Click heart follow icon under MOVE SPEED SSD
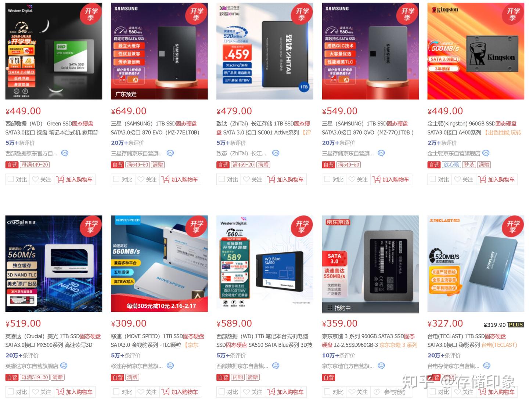 pyautogui.click(x=141, y=392)
